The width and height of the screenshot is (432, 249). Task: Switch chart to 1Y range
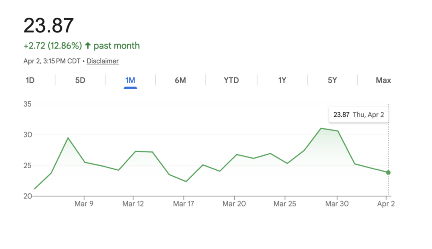point(282,80)
